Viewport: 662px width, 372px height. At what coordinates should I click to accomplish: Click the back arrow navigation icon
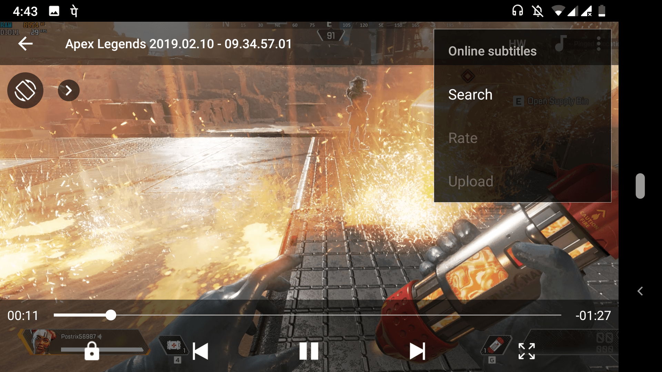pos(26,44)
